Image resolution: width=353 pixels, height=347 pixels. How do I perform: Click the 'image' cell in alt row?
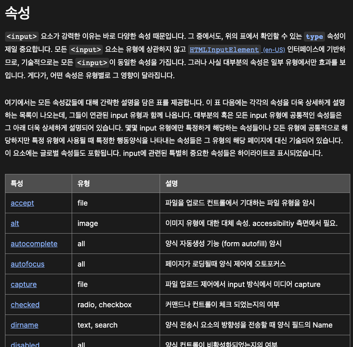pyautogui.click(x=116, y=223)
